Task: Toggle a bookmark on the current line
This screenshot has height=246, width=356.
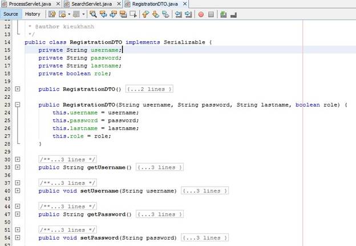Action: tap(166, 14)
